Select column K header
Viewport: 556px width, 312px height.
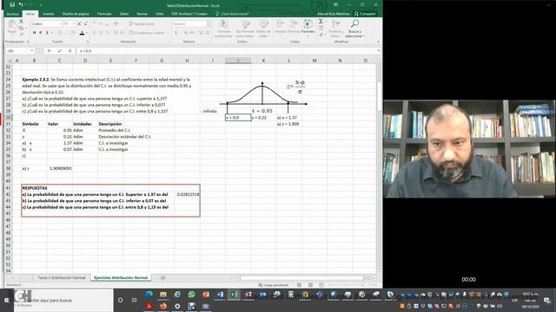263,61
